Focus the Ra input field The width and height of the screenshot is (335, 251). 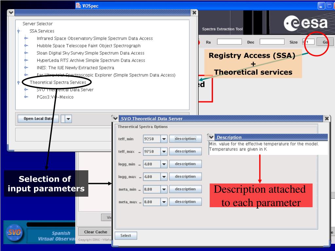click(x=229, y=42)
